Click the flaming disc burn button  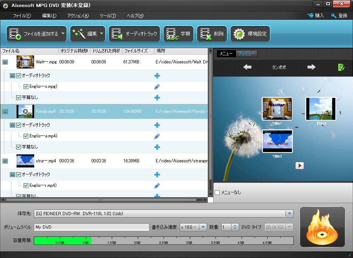322,227
